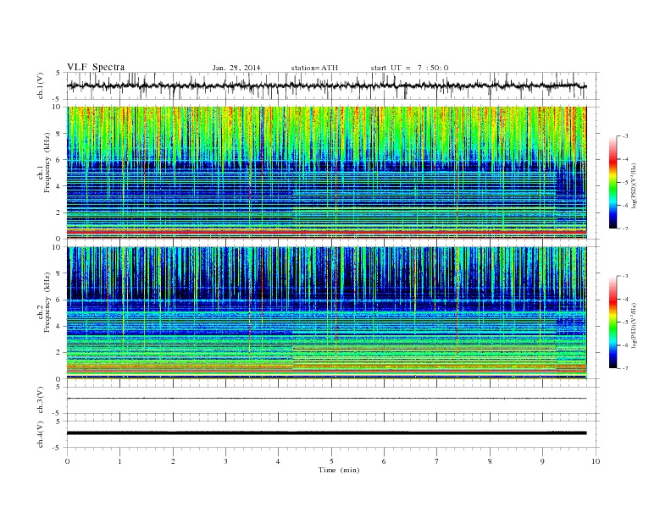Select the date text "Jan. 28, 2014"
The width and height of the screenshot is (671, 518).
click(236, 68)
